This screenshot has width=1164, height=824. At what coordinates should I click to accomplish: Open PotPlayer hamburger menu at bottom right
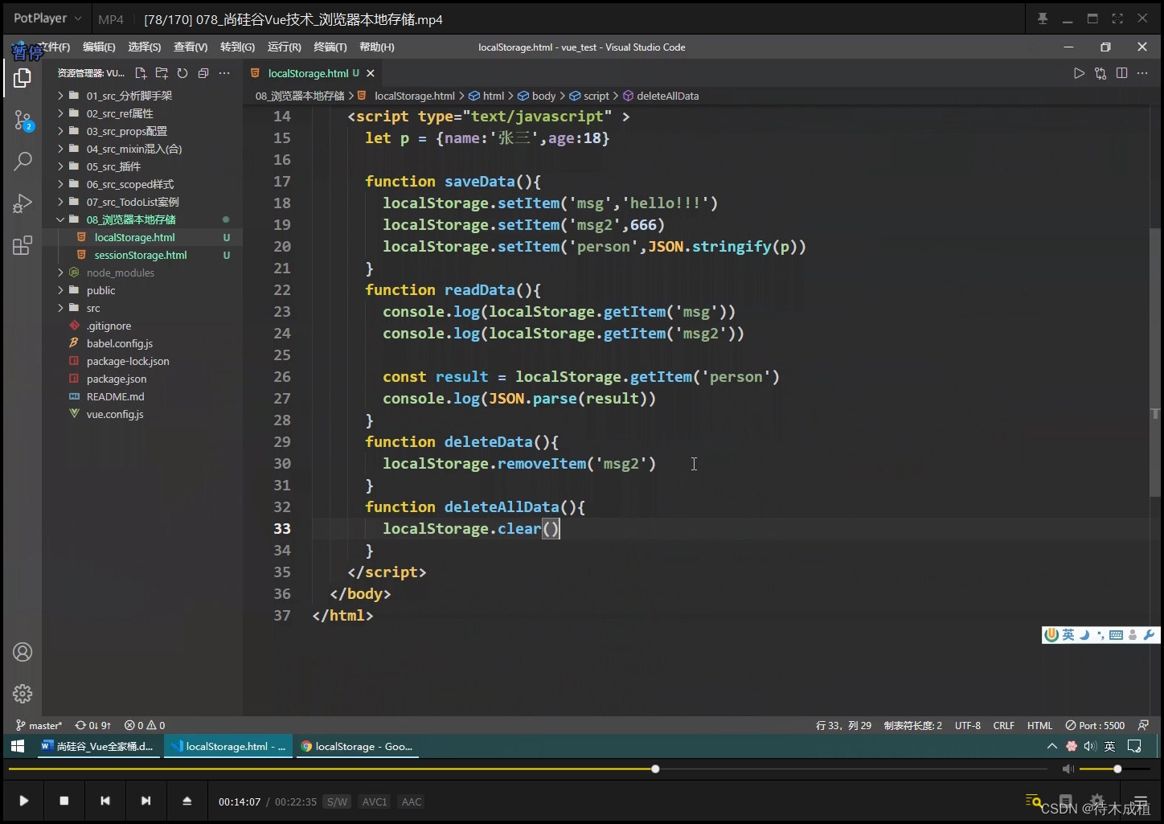pos(1141,801)
